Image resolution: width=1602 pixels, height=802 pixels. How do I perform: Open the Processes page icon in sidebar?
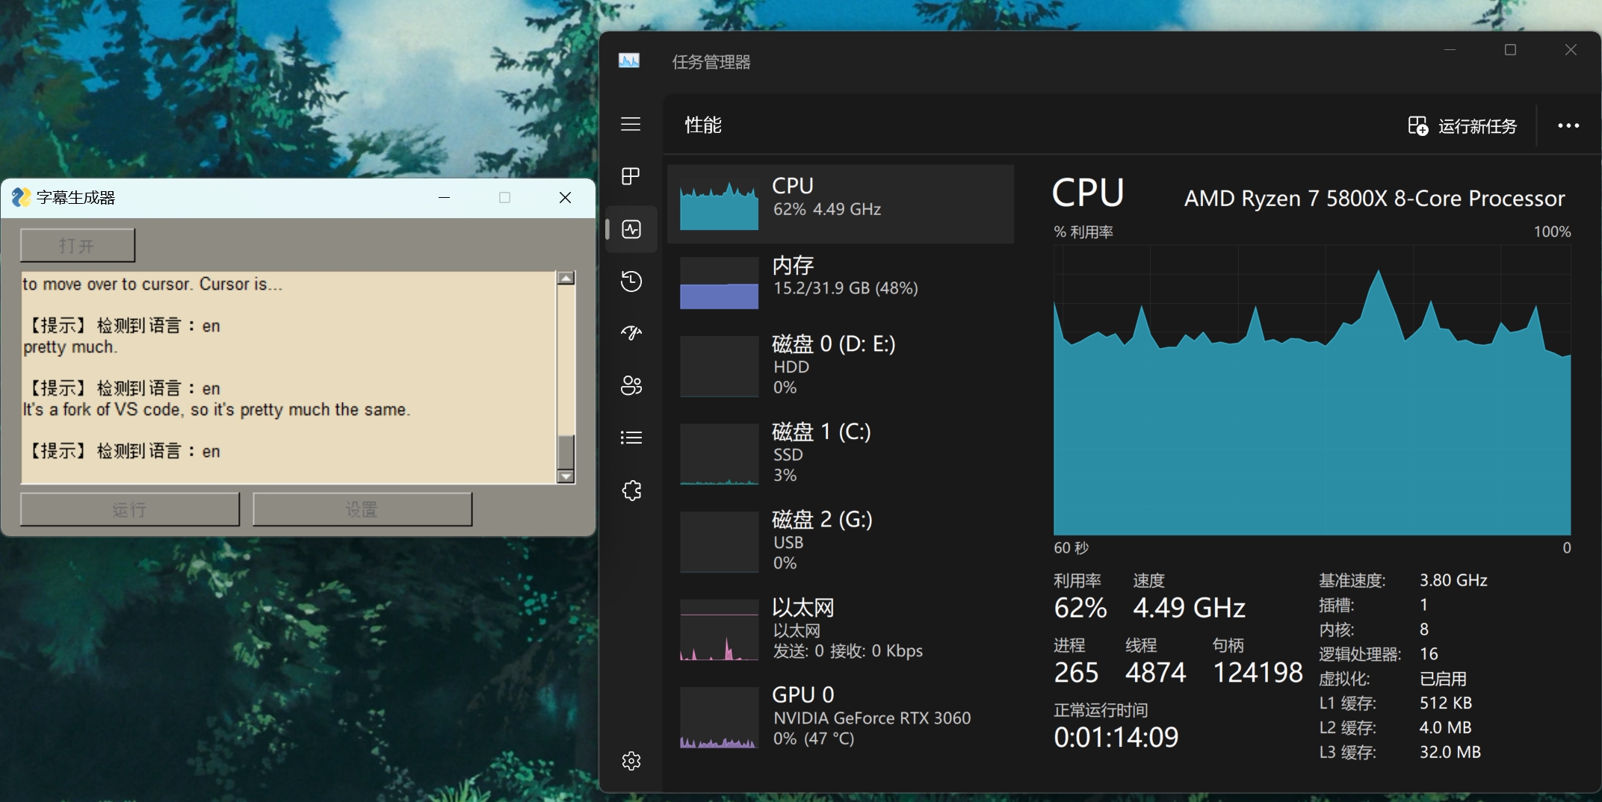pyautogui.click(x=631, y=176)
